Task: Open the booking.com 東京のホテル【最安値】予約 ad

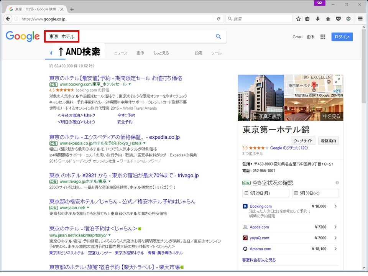Action: coord(116,78)
